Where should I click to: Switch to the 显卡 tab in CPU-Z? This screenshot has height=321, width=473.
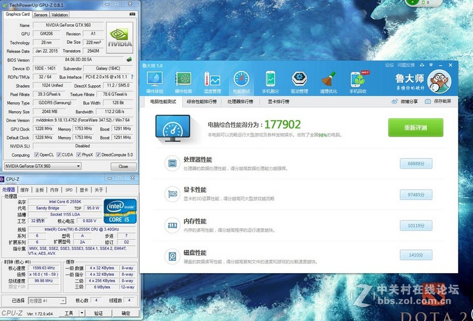tap(84, 190)
